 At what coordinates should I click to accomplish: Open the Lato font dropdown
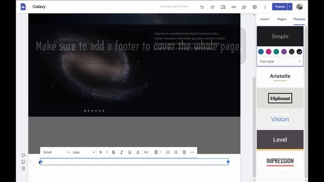84,152
